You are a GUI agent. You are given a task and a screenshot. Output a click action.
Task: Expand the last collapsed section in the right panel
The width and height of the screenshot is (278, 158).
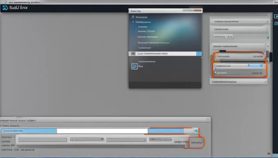coord(238,81)
